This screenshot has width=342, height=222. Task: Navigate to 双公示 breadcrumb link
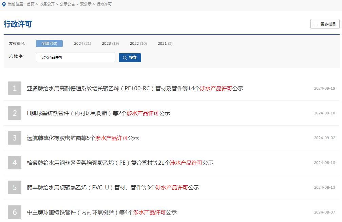[x=86, y=4]
